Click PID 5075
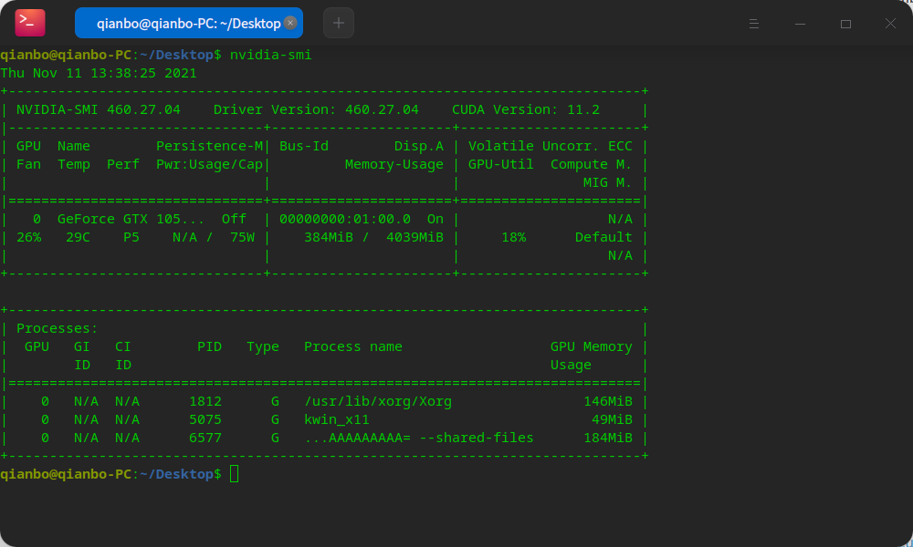The image size is (913, 547). pyautogui.click(x=205, y=419)
